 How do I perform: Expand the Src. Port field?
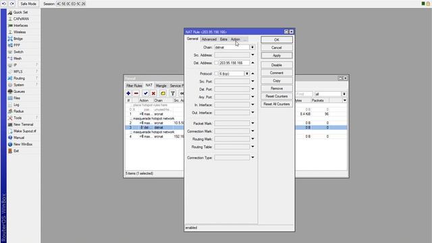pos(252,82)
